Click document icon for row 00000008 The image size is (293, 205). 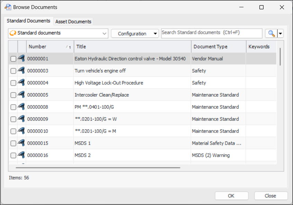click(x=21, y=107)
